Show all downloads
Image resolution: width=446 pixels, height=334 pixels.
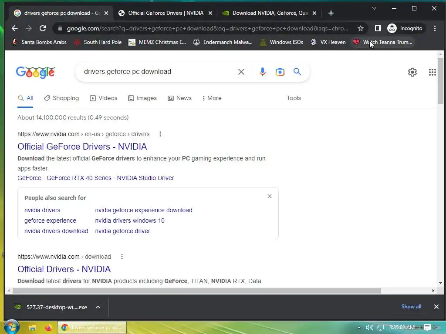(411, 307)
